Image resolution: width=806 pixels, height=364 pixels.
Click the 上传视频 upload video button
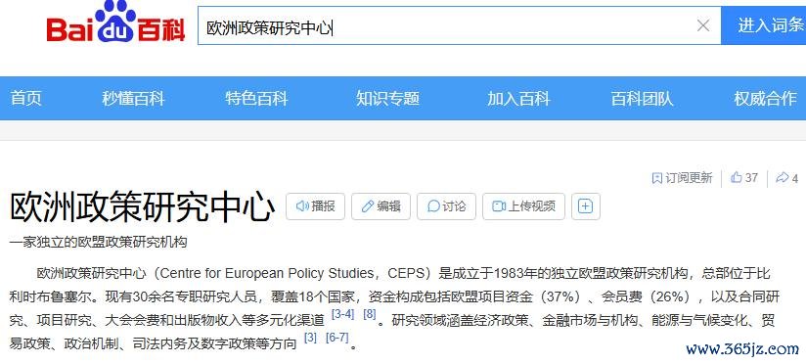click(523, 206)
